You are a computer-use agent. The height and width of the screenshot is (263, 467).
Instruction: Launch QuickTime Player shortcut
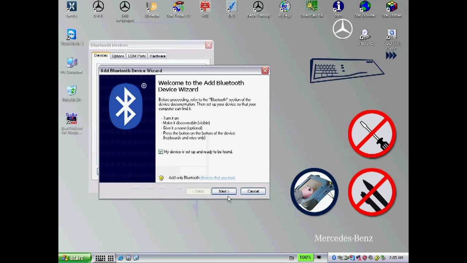(392, 39)
